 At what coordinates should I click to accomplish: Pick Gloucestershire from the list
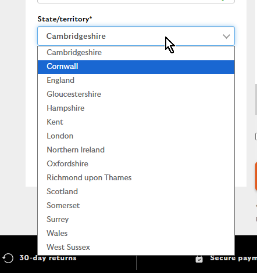[x=136, y=94]
